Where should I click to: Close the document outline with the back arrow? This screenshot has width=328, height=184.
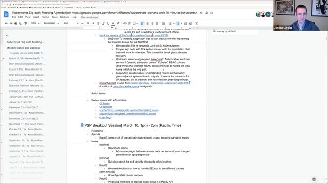7,36
